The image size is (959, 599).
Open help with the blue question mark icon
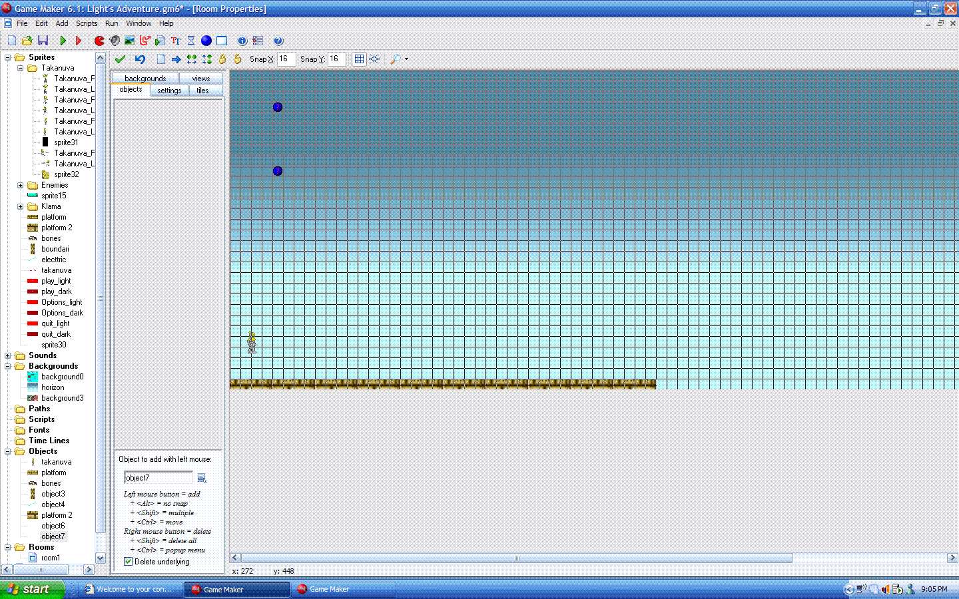[278, 41]
